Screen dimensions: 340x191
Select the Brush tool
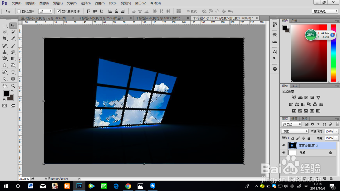pos(13,46)
